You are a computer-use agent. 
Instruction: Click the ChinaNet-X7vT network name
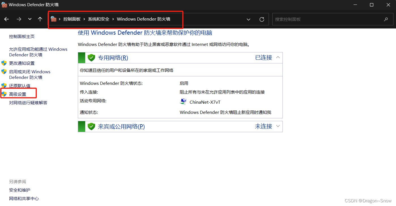click(205, 102)
